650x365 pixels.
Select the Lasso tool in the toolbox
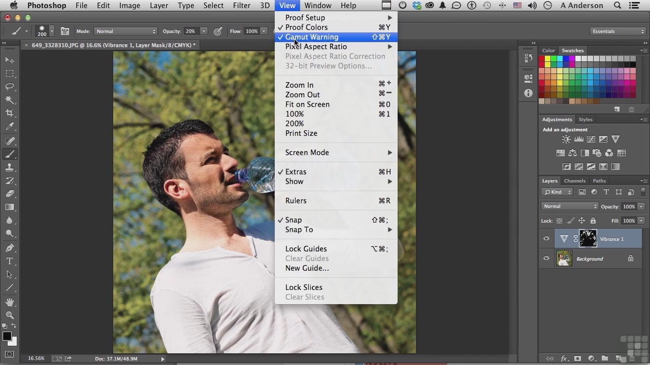(x=10, y=87)
